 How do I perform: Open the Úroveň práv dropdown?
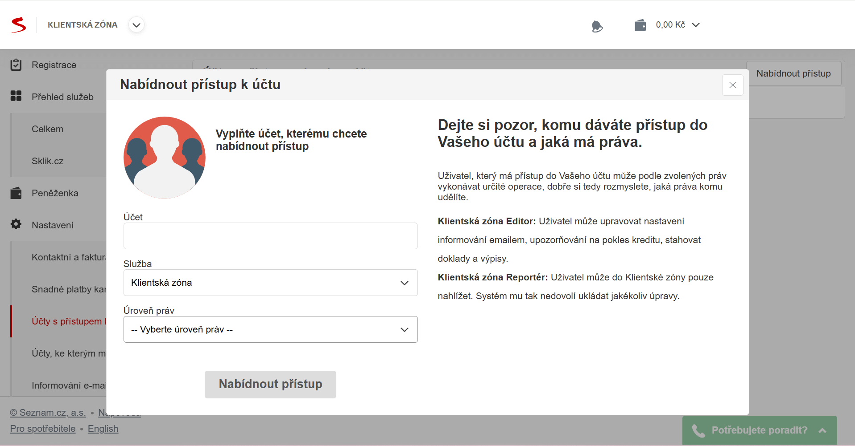270,329
